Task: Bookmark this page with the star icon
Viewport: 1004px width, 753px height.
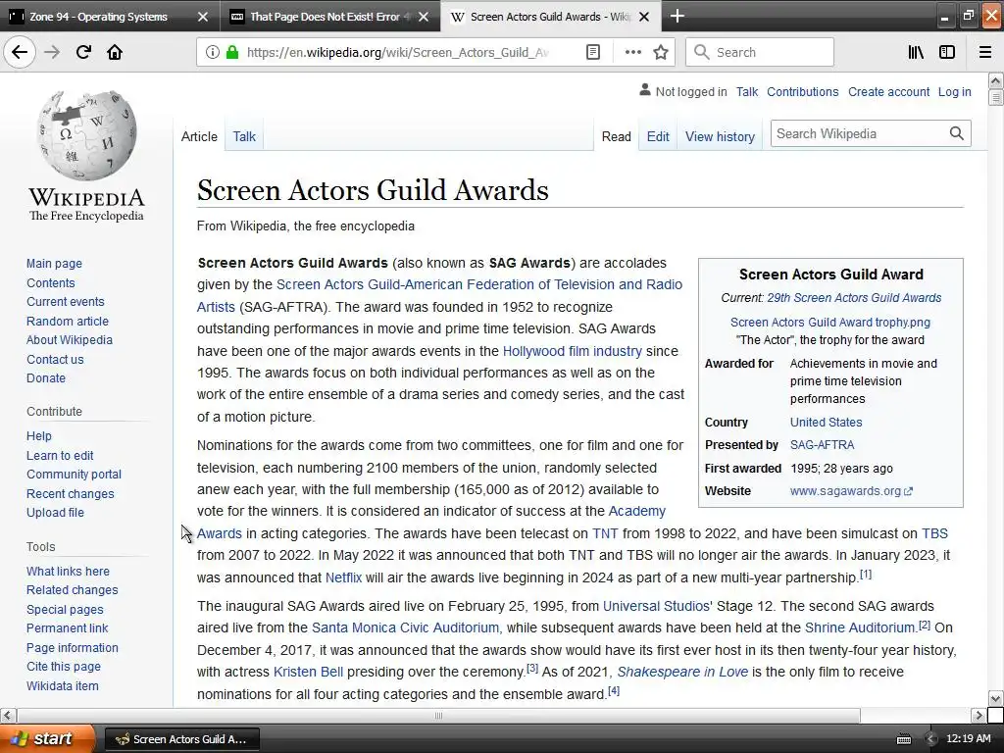Action: point(661,52)
